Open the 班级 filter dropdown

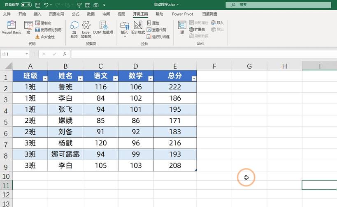(45, 78)
